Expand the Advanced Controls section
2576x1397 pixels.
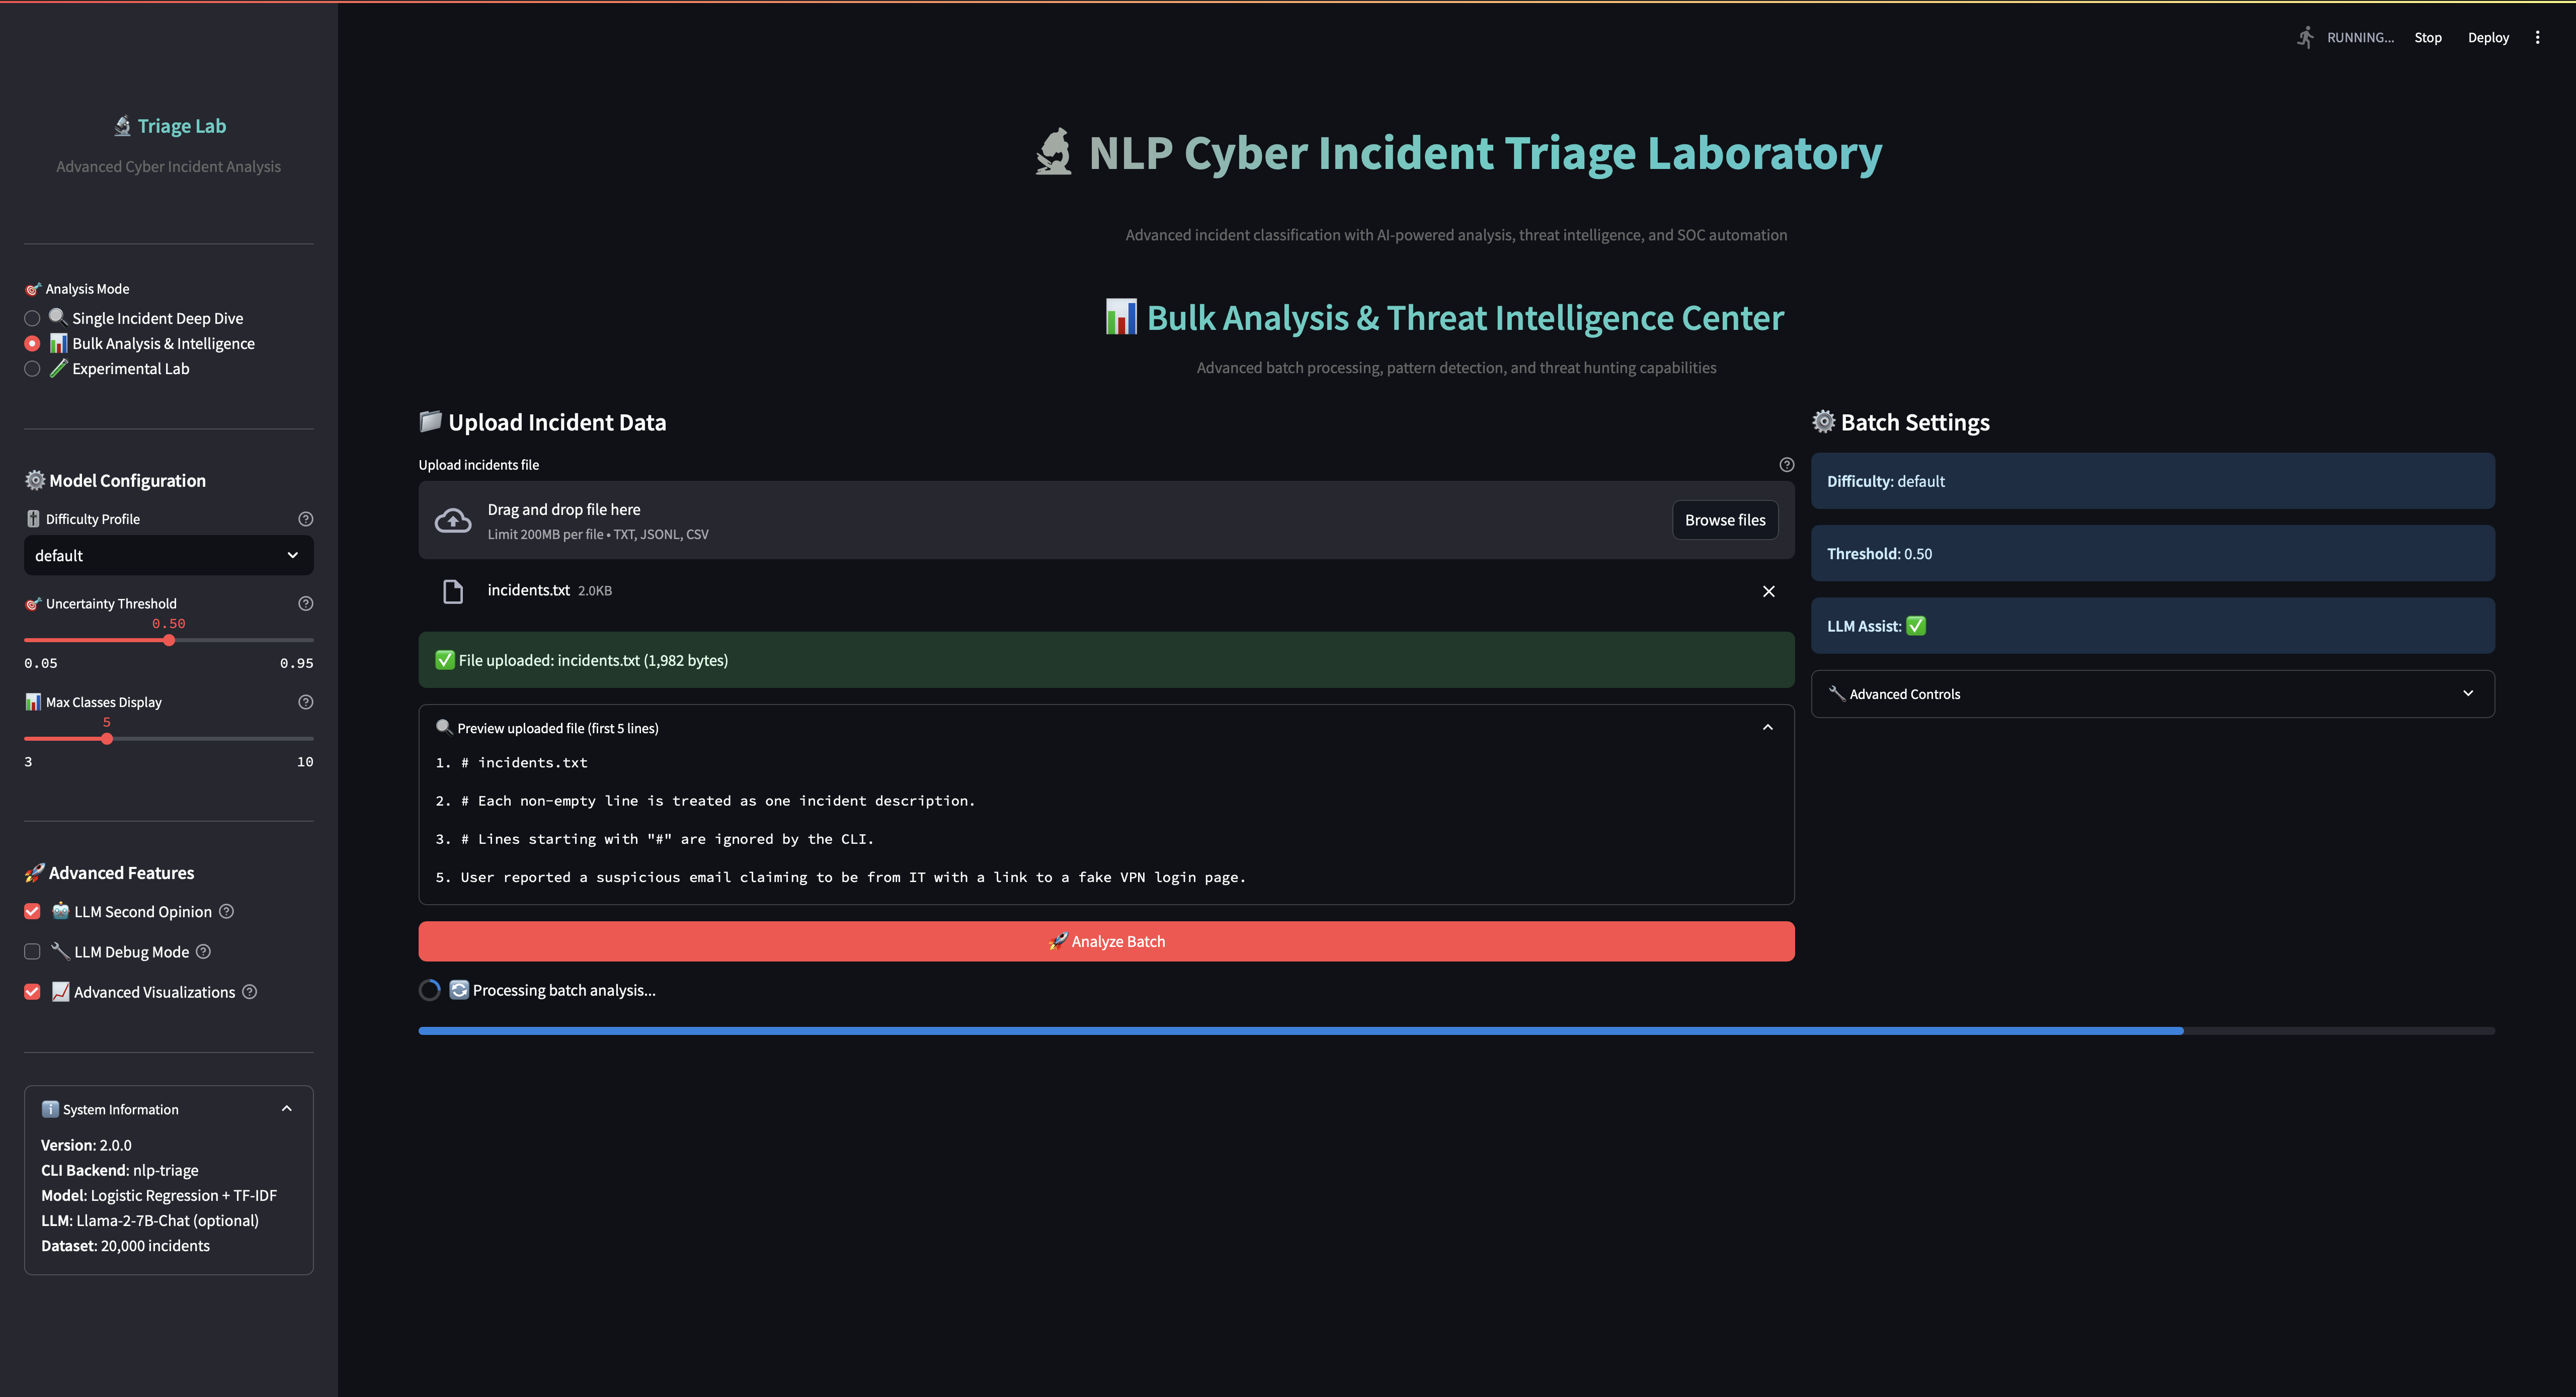click(x=2152, y=692)
